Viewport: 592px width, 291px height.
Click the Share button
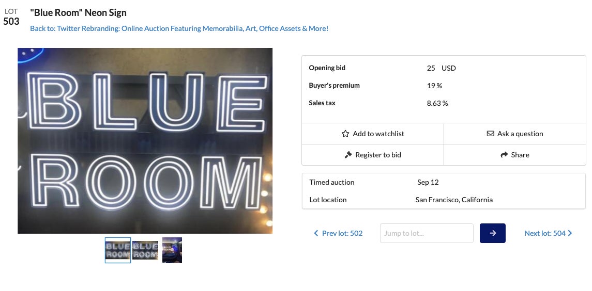click(514, 155)
